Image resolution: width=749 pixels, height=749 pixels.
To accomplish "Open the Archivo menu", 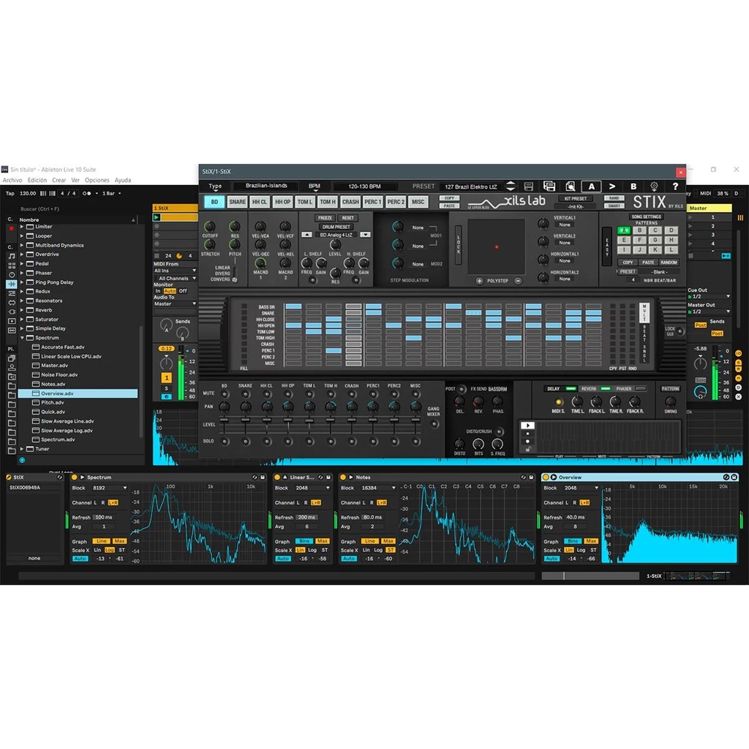I will [12, 180].
